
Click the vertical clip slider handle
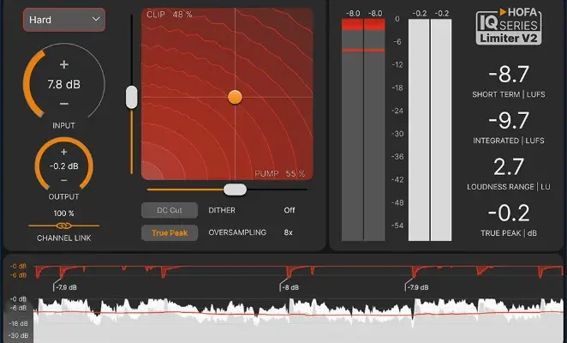(x=131, y=97)
